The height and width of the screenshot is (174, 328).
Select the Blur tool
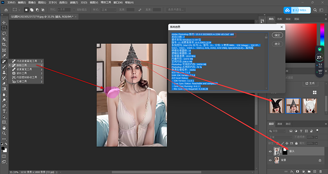pyautogui.click(x=4, y=95)
